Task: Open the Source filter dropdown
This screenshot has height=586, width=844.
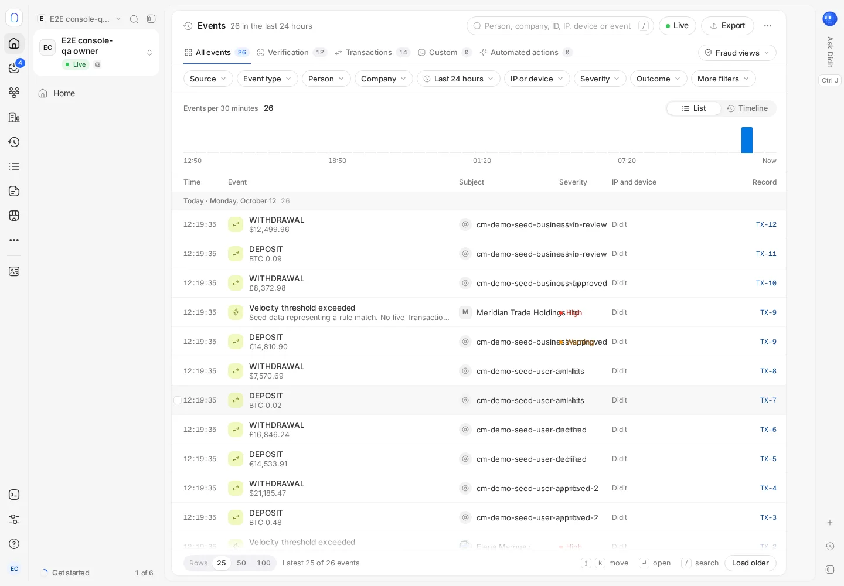Action: coord(208,79)
